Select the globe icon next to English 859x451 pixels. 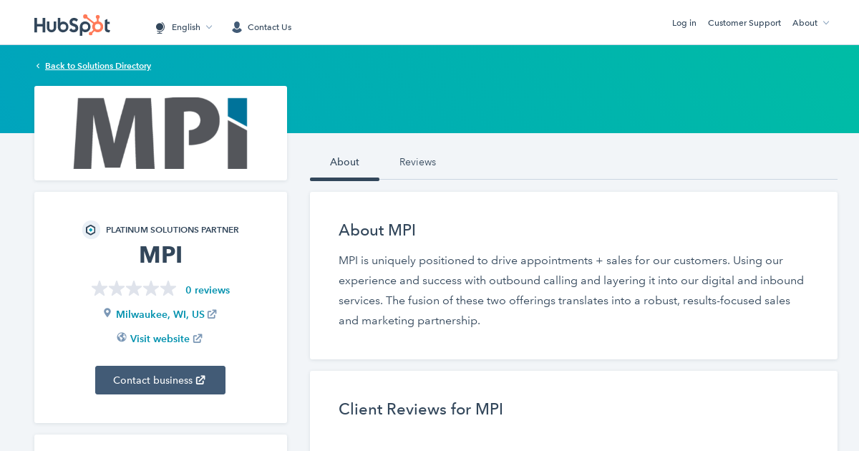tap(159, 27)
